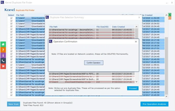
Task: Select summary row 'NSF to Exch...' size 20
Action: pyautogui.click(x=92, y=79)
